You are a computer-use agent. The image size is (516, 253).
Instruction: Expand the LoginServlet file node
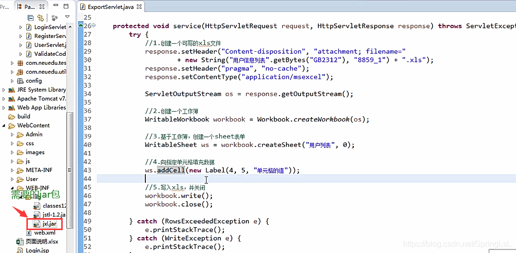21,27
